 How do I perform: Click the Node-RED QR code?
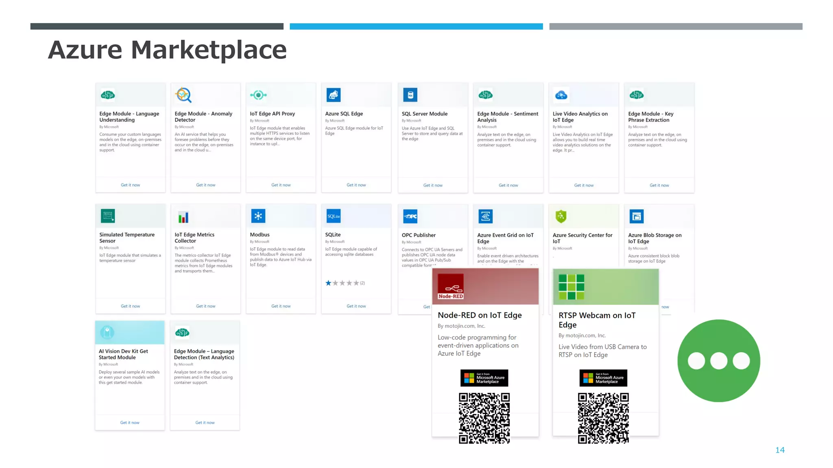click(484, 418)
